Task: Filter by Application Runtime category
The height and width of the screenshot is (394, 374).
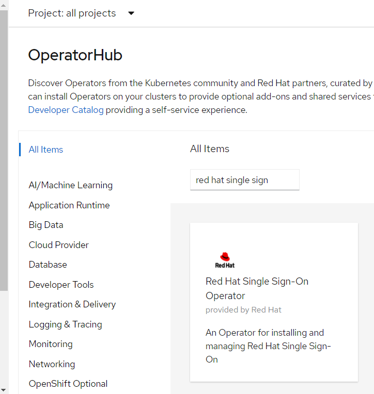Action: tap(69, 205)
